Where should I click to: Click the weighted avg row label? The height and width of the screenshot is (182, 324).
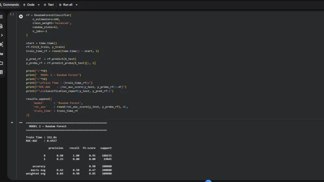pos(36,174)
